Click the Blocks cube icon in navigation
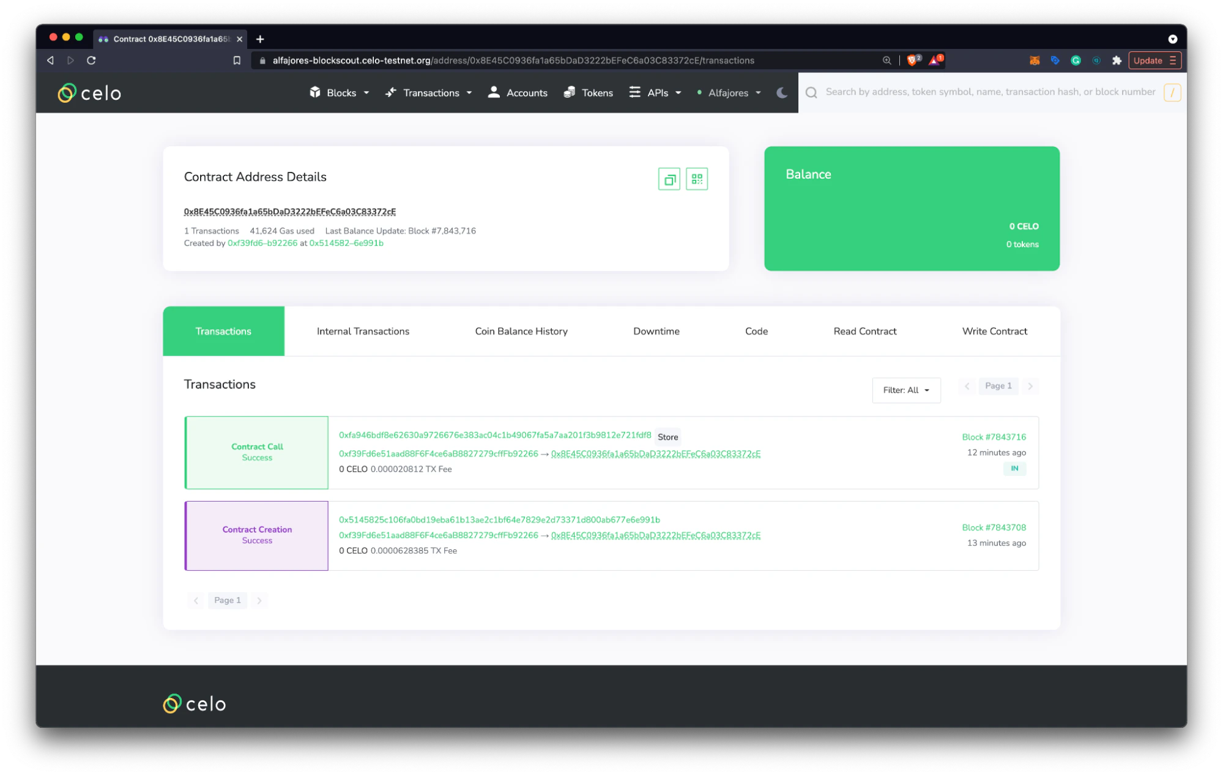1223x775 pixels. 314,92
